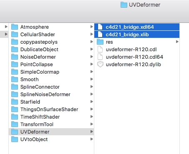The height and width of the screenshot is (154, 189).
Task: Select the SplineConnector folder
Action: 51,87
